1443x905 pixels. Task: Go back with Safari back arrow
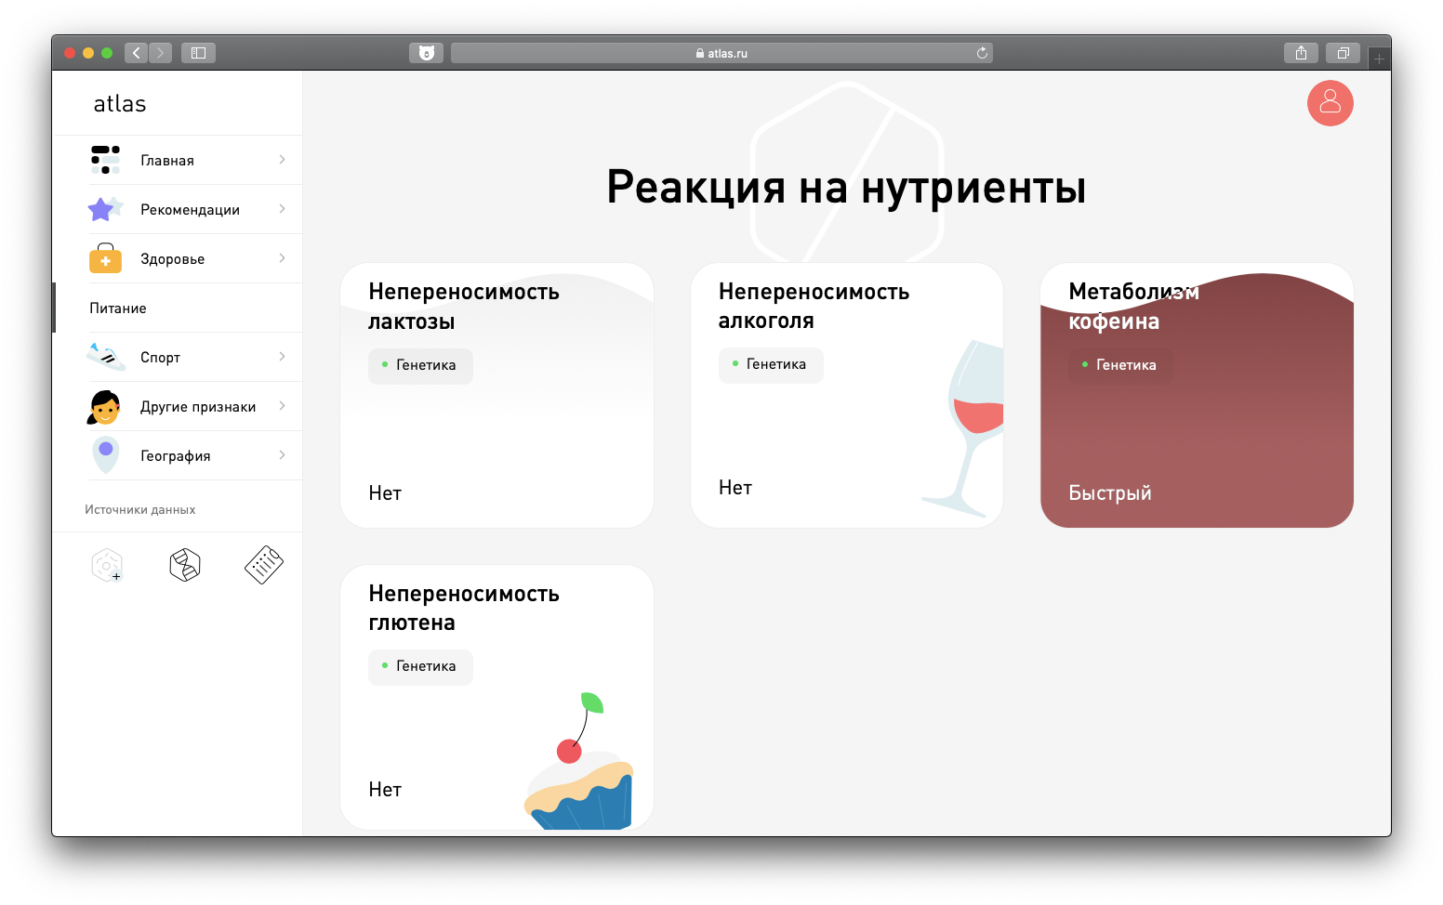point(137,53)
